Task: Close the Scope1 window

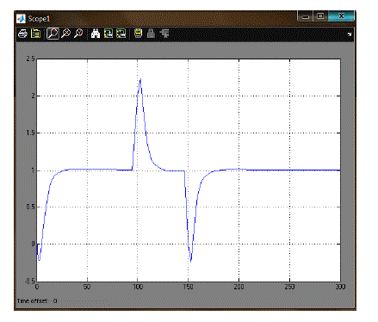Action: (341, 16)
